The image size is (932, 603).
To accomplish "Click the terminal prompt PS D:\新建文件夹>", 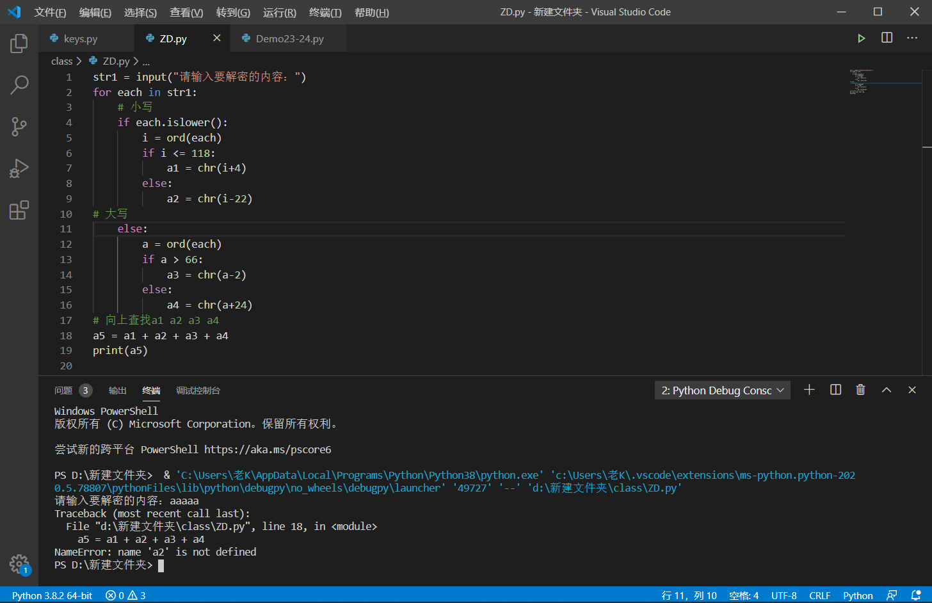I will (x=104, y=565).
